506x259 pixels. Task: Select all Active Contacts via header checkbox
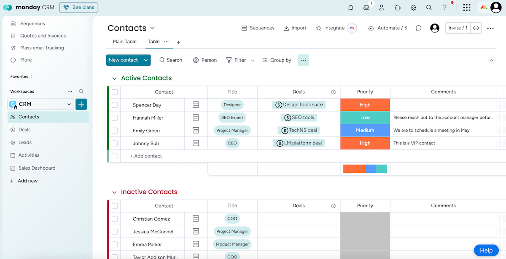tap(115, 91)
